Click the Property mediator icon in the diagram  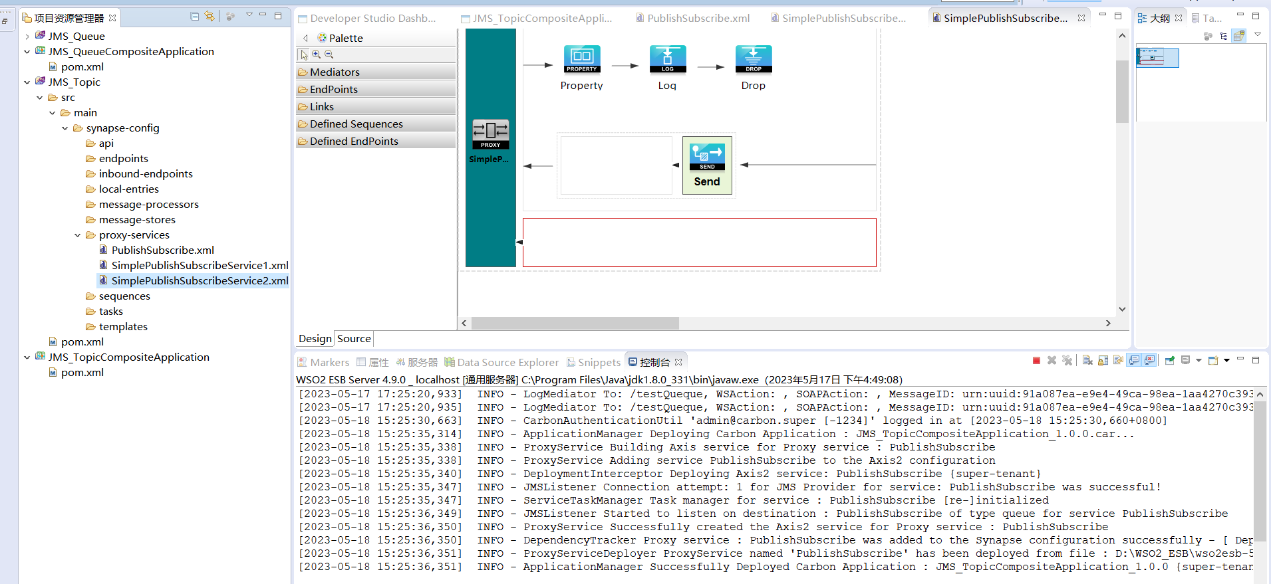point(582,59)
